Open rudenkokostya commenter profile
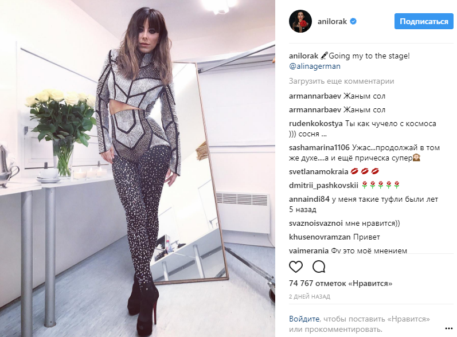The height and width of the screenshot is (337, 457). [x=315, y=123]
